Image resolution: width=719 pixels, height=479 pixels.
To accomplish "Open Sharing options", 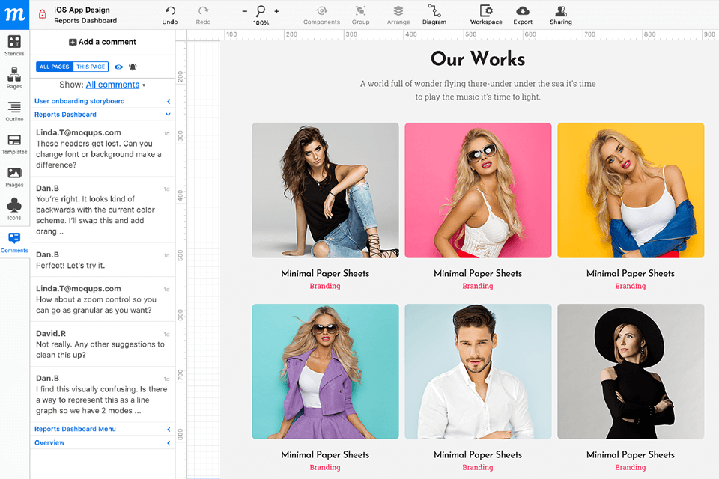I will tap(561, 15).
